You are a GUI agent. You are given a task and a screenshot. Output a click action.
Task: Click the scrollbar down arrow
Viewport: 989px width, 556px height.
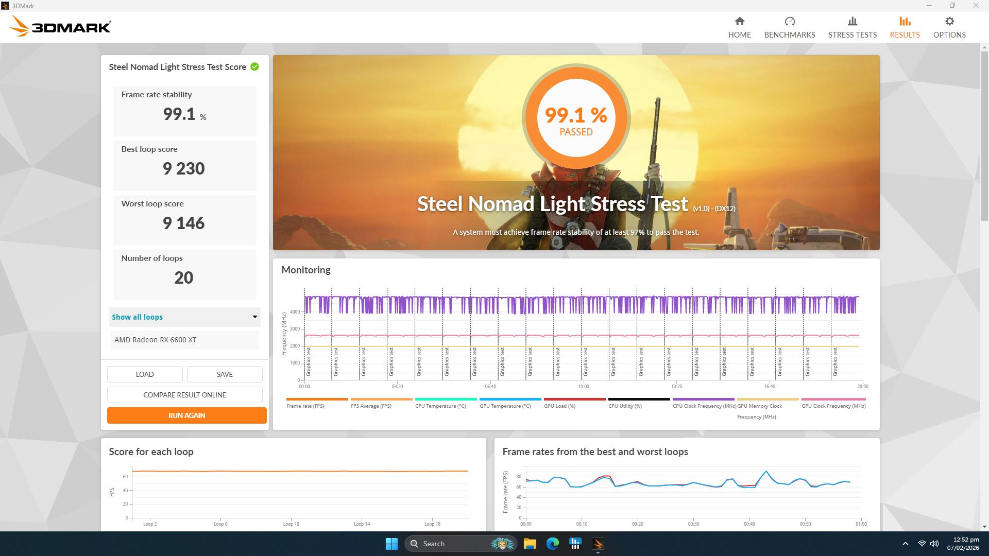tap(984, 527)
